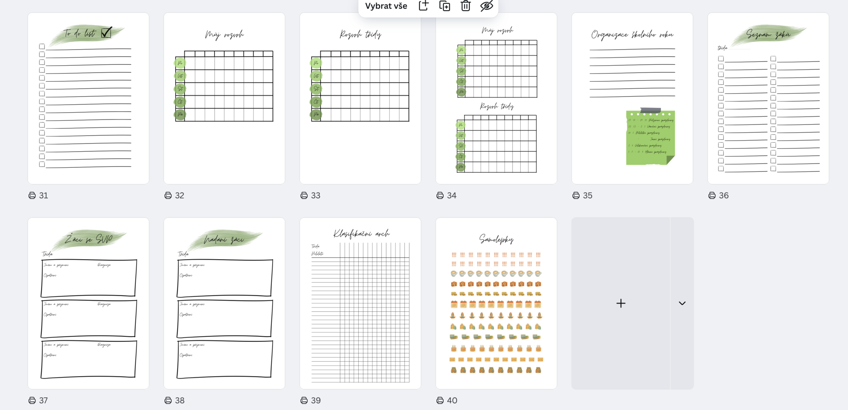Open the Můj rozvrh page 32 thumbnail

point(224,98)
